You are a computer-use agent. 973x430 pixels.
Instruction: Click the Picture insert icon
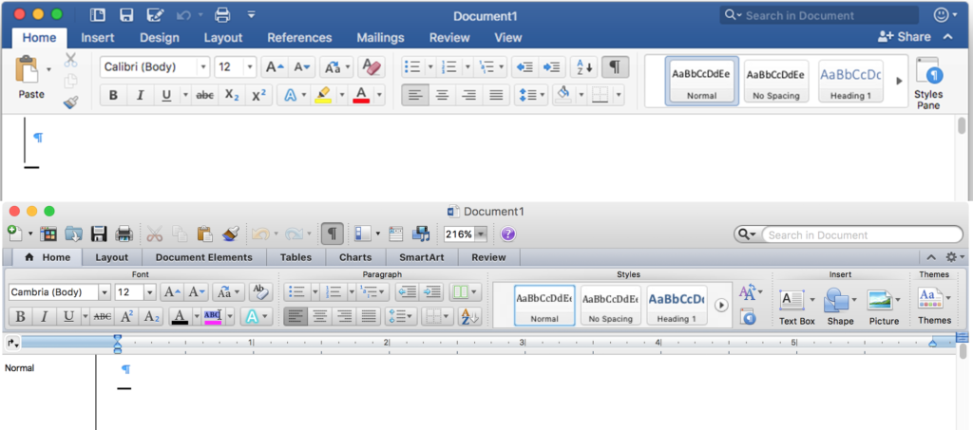[883, 306]
